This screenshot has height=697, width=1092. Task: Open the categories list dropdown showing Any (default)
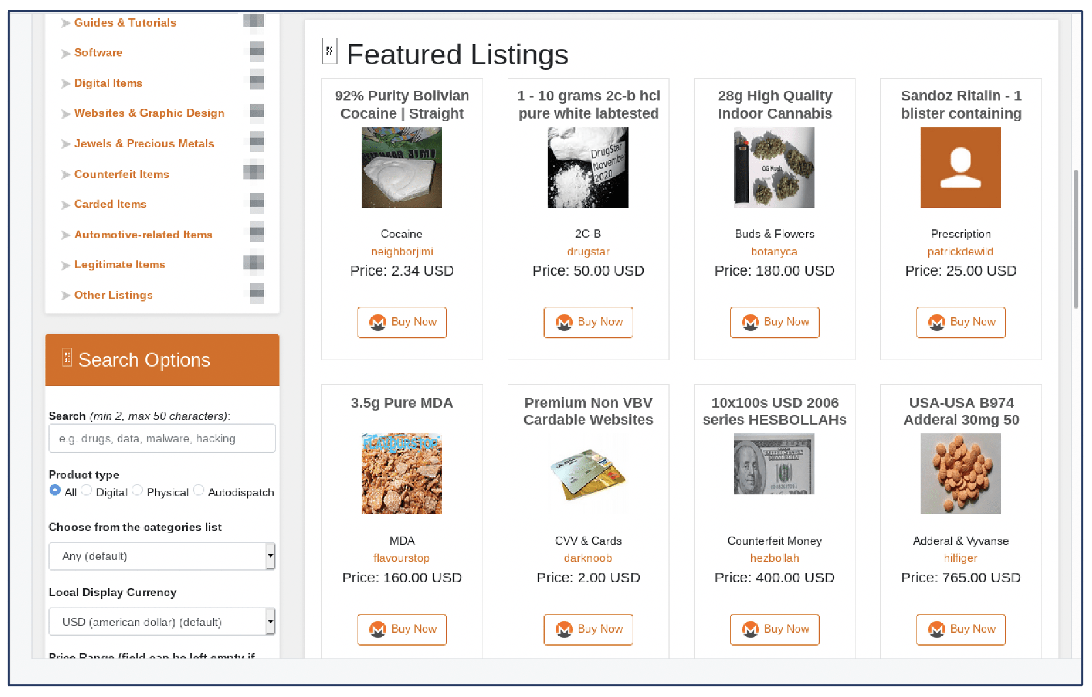(162, 556)
